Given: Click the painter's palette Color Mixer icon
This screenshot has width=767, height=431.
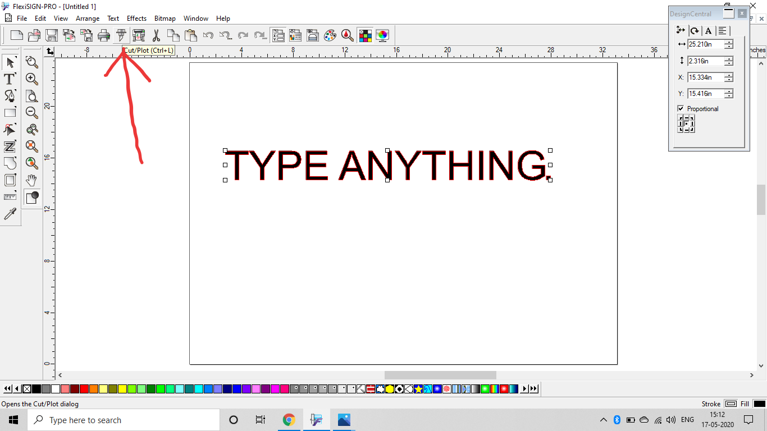Looking at the screenshot, I should (330, 35).
